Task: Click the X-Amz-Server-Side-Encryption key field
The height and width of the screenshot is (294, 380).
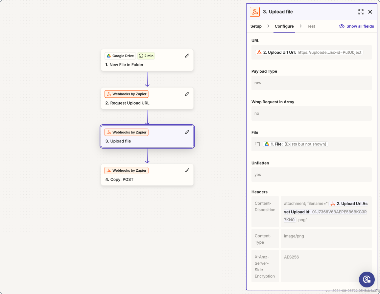Action: point(265,266)
